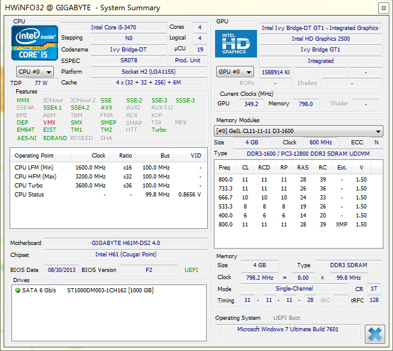Click the GPU memory clock 798.0 field
Image resolution: width=393 pixels, height=351 pixels.
pyautogui.click(x=306, y=104)
